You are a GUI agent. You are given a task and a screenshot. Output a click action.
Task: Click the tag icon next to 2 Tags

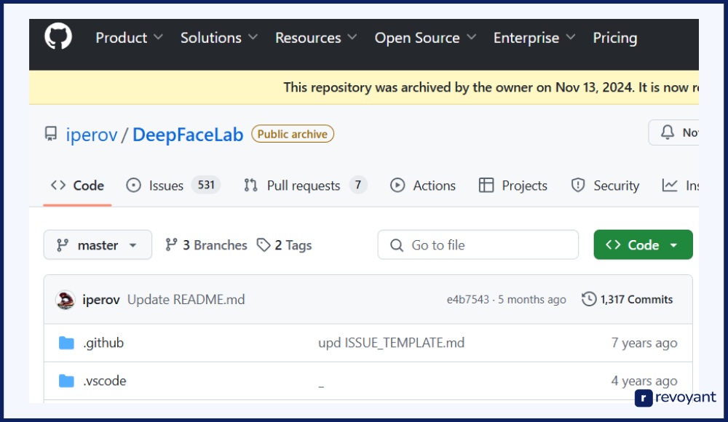tap(264, 244)
